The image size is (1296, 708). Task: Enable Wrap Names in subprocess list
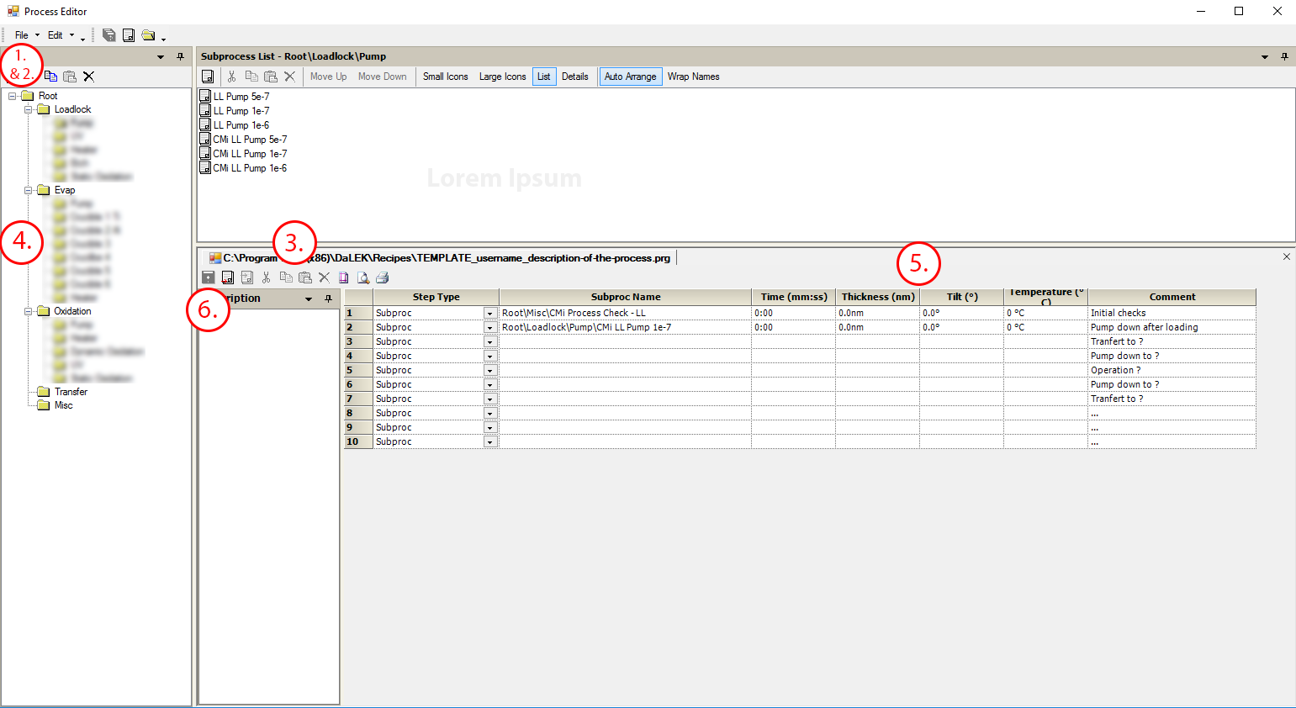(x=693, y=77)
